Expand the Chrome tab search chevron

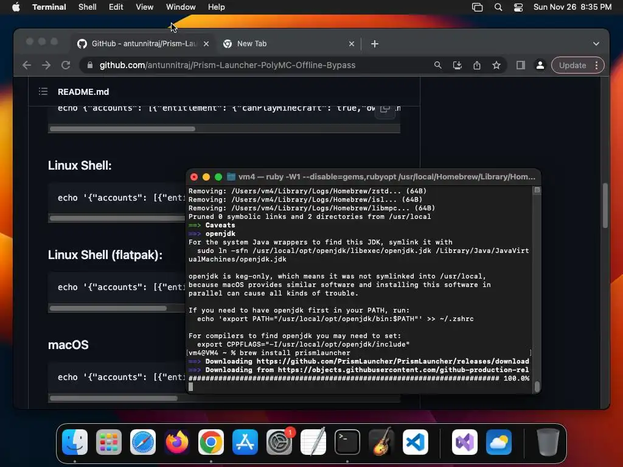pos(596,44)
